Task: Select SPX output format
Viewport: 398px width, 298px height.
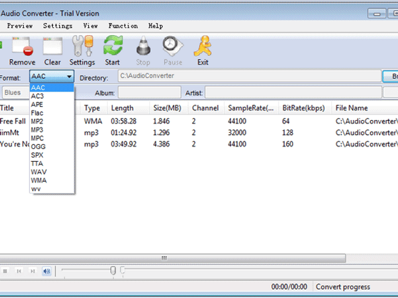Action: [52, 155]
